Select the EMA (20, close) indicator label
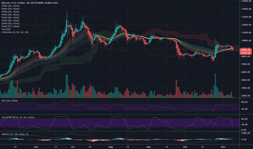The image size is (253, 149). (11, 15)
